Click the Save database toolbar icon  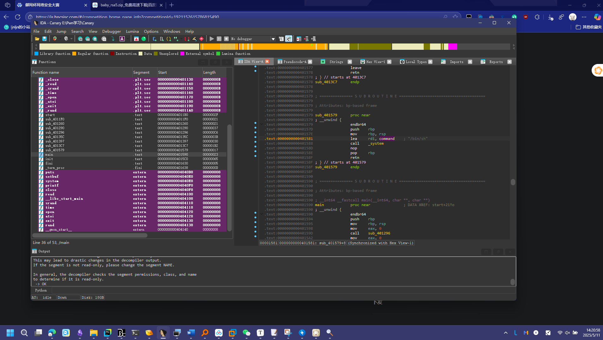[x=45, y=39]
